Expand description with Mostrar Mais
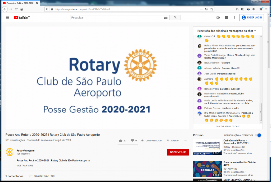This screenshot has height=182, width=271. click(25, 166)
